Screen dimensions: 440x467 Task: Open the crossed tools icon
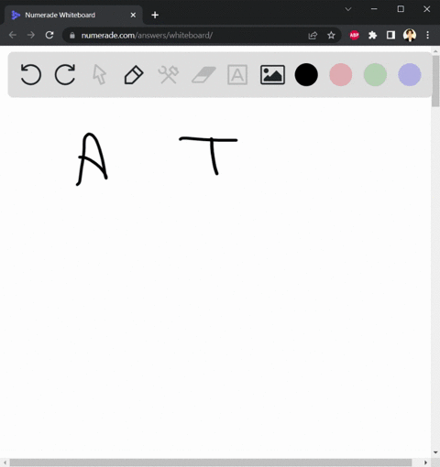click(169, 74)
